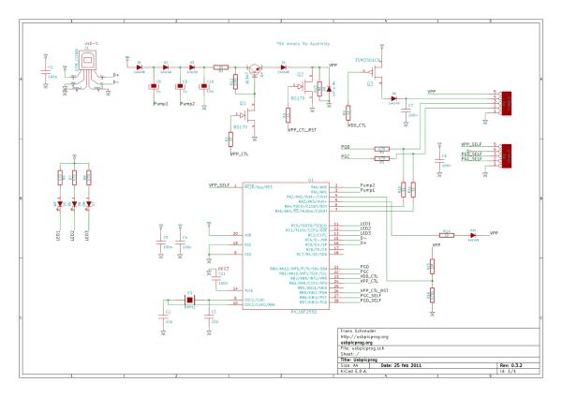This screenshot has width=562, height=397.
Task: Click the BS170 MOSFET Q1 symbol
Action: click(x=249, y=116)
